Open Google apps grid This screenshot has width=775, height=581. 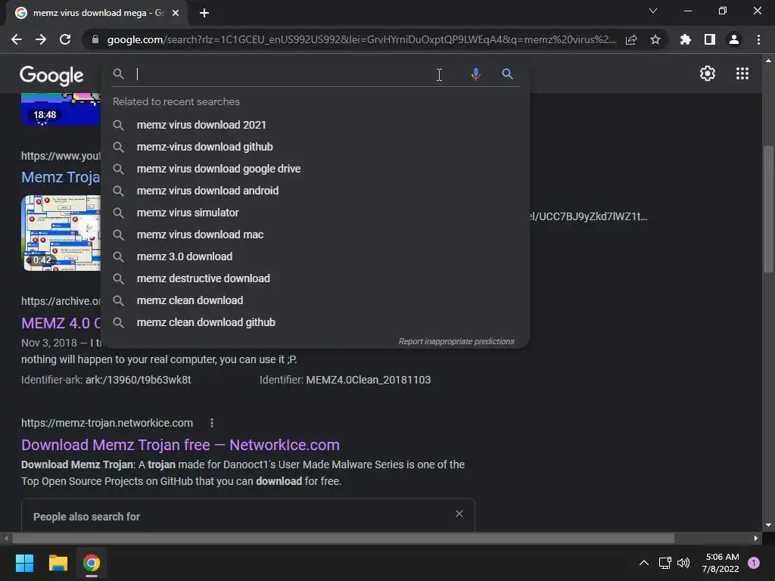click(x=742, y=73)
